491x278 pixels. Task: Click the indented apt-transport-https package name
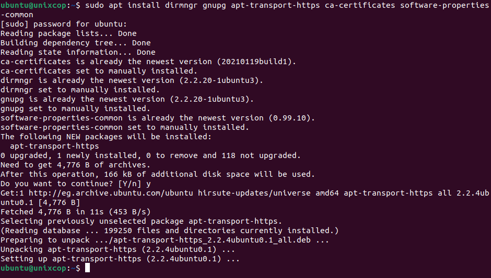(54, 146)
